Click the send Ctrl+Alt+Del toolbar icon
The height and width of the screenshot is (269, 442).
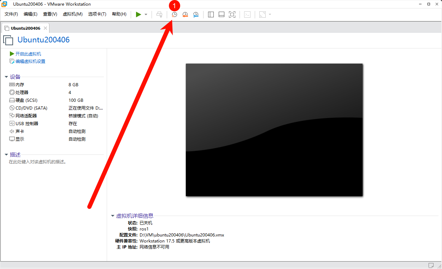coord(160,14)
